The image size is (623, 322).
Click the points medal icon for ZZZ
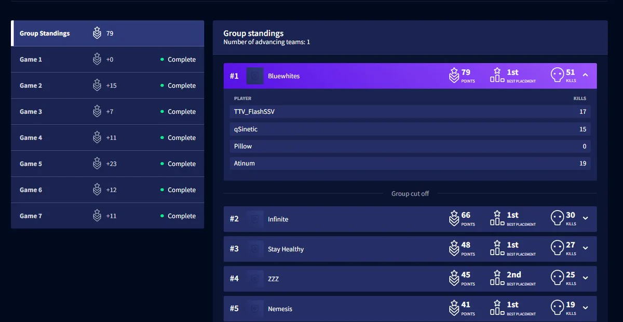[x=454, y=278]
